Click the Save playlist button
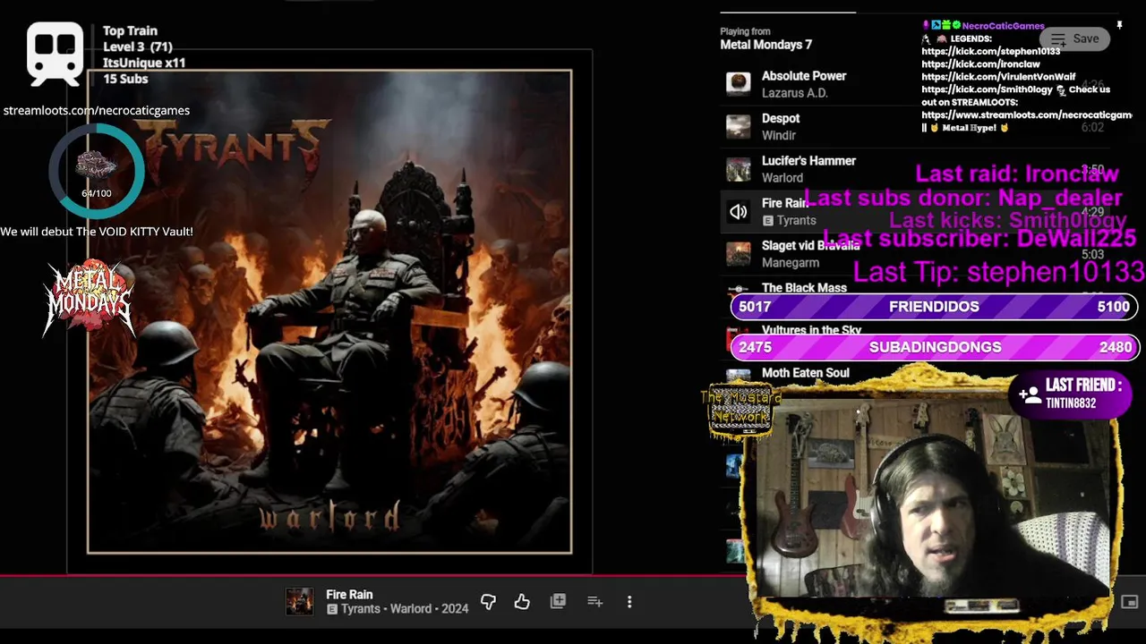The width and height of the screenshot is (1146, 644). tap(1074, 38)
